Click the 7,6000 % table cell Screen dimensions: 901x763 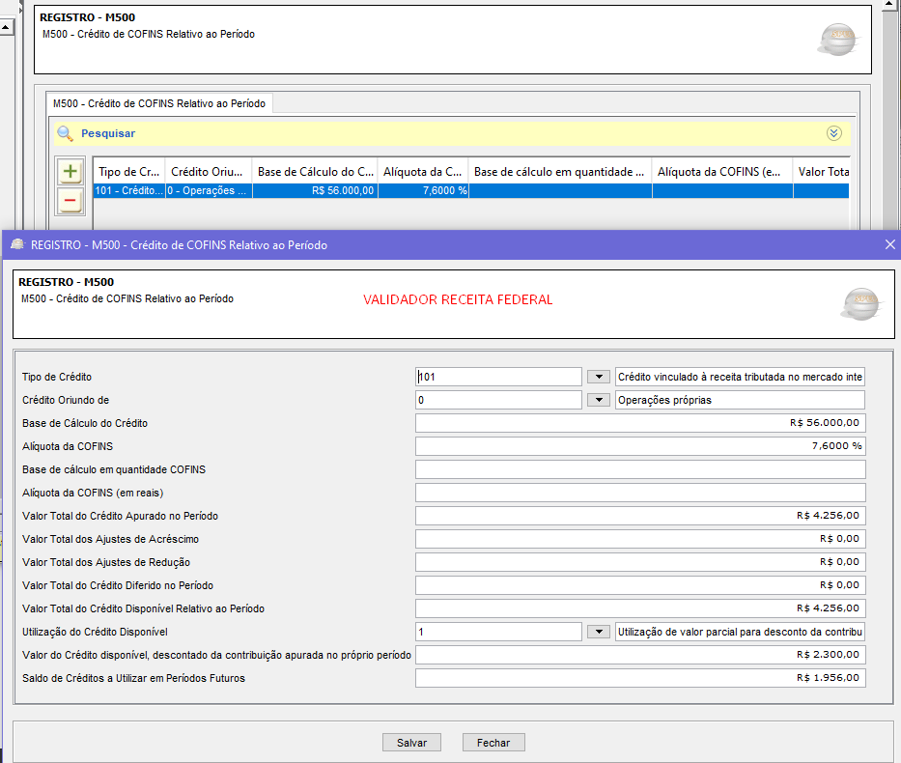(x=424, y=191)
